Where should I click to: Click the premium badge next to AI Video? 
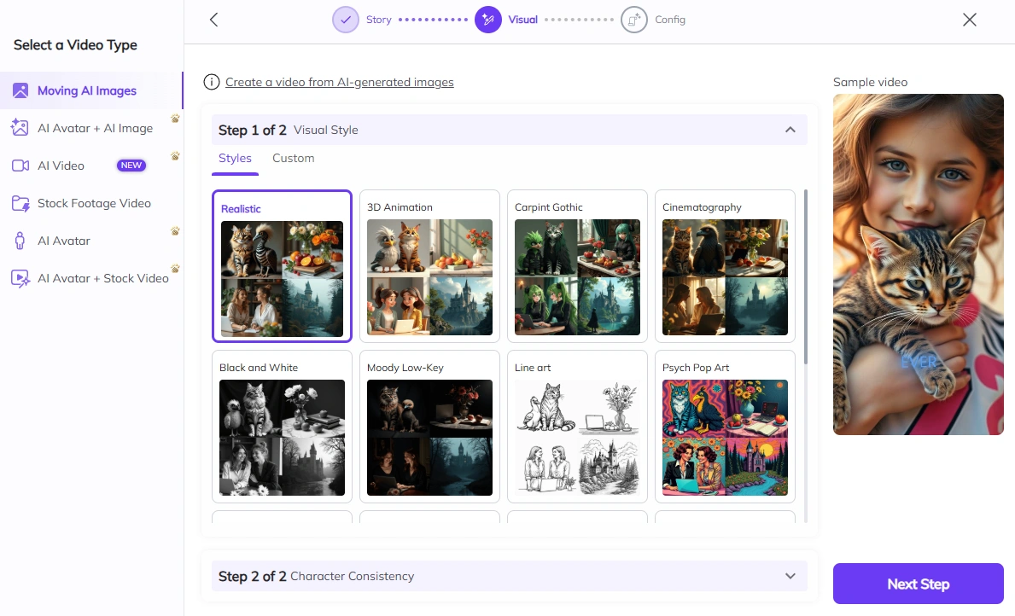[175, 156]
